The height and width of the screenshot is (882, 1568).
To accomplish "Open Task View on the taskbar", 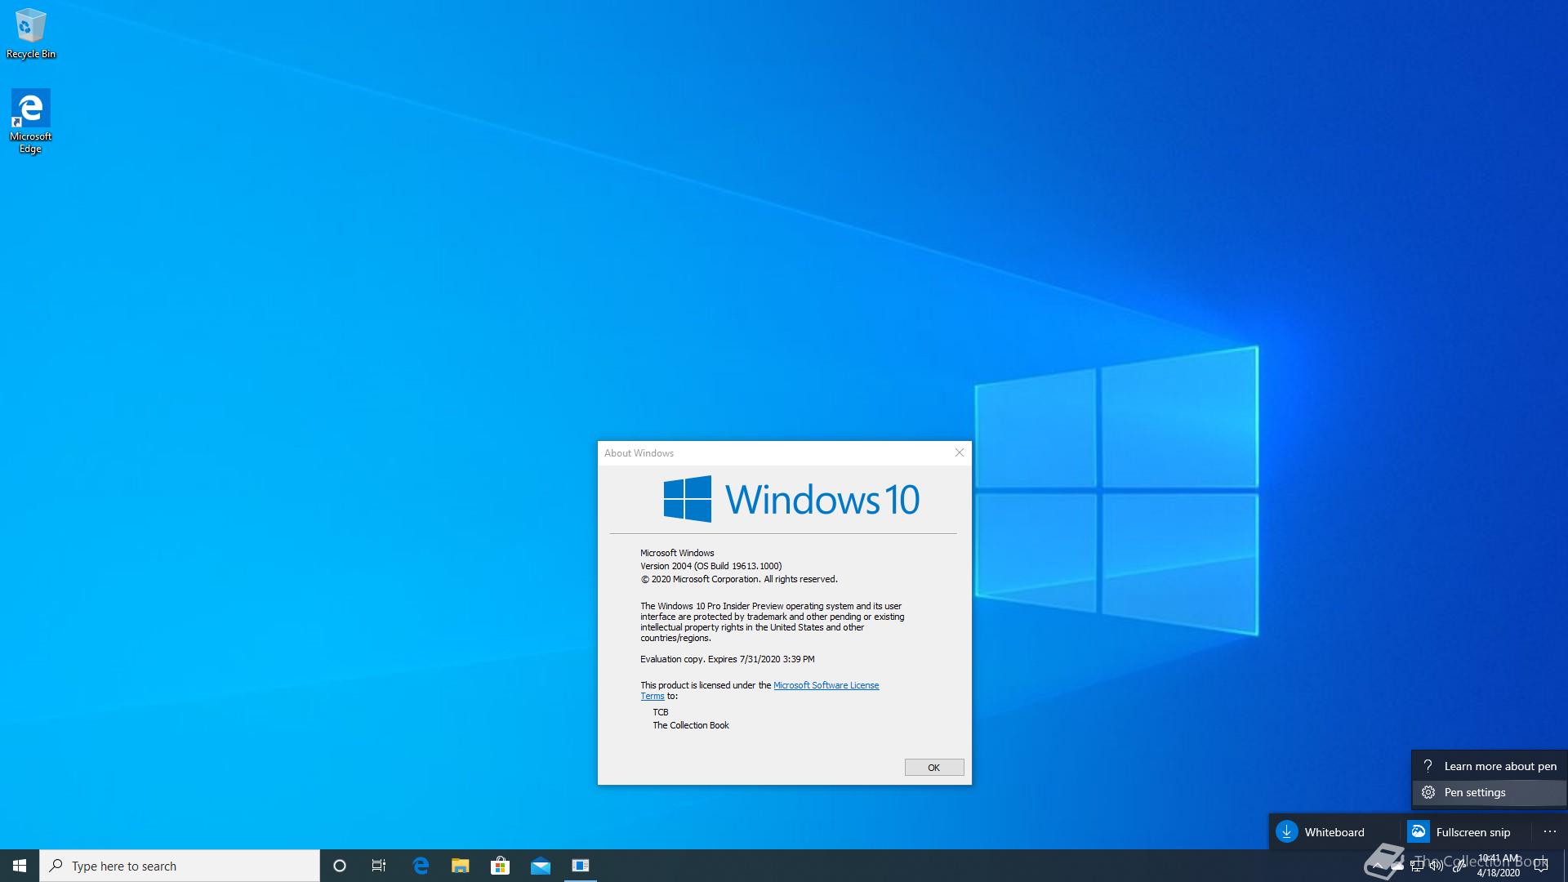I will click(x=379, y=866).
